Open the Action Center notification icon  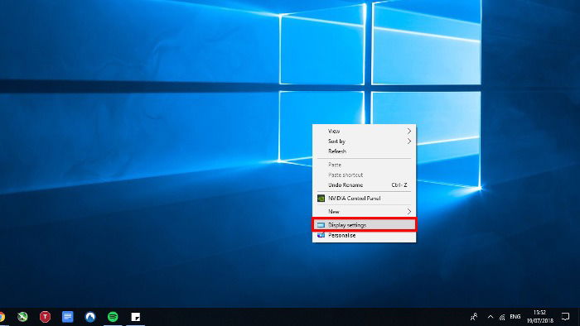pos(565,316)
